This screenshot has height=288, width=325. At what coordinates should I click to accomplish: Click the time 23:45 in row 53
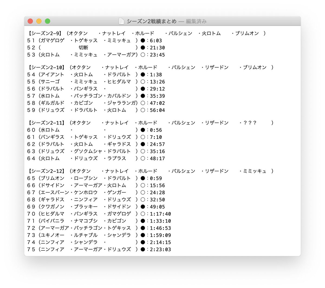point(157,55)
